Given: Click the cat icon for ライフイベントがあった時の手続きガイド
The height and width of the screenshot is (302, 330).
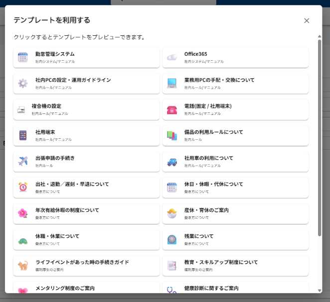Looking at the screenshot, I should (x=23, y=265).
